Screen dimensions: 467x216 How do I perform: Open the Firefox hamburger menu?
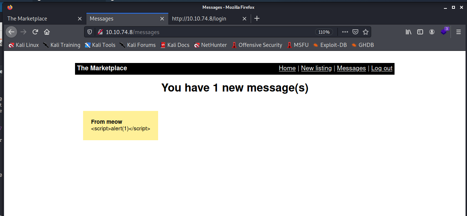[x=458, y=32]
